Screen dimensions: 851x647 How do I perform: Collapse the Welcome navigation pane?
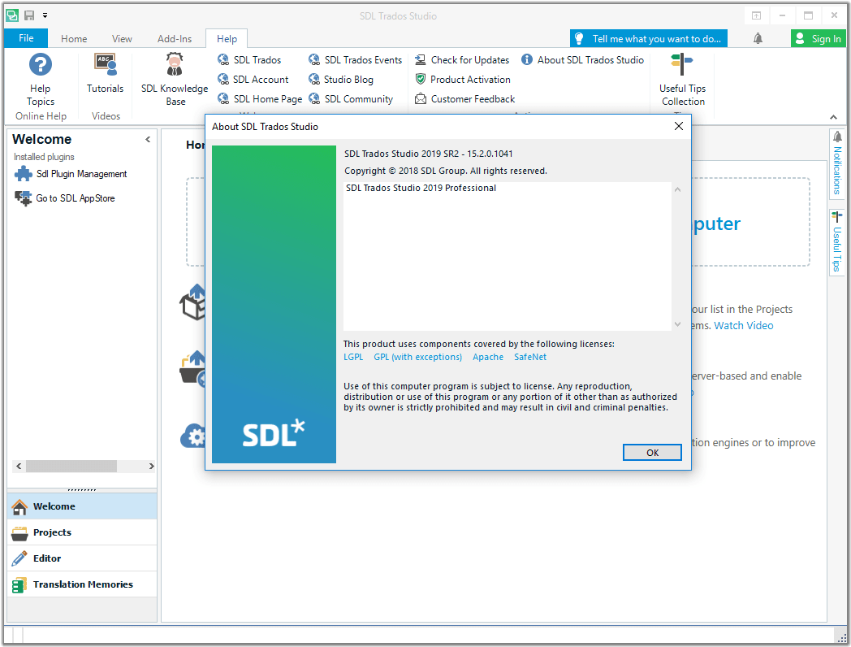148,139
